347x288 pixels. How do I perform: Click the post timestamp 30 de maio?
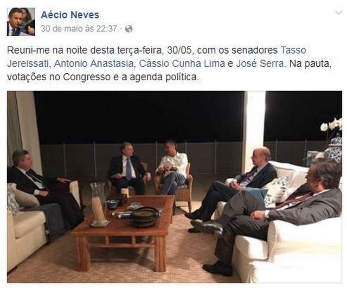79,29
